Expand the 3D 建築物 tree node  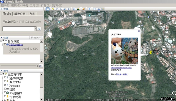click(x=2, y=93)
